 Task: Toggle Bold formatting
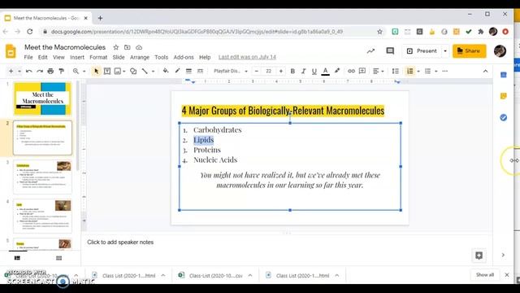(292, 71)
